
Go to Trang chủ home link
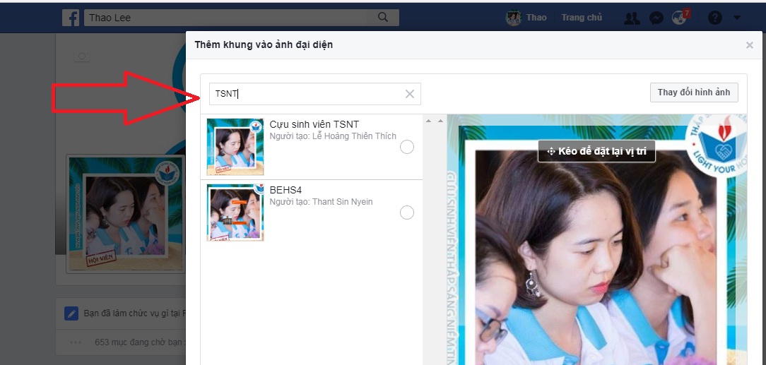[x=582, y=18]
